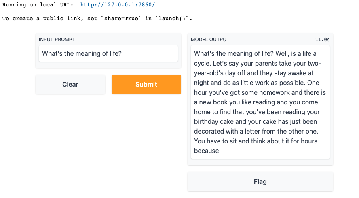
Task: Open the local URL http://127.0.0.1:7860/ link
Action: click(118, 5)
